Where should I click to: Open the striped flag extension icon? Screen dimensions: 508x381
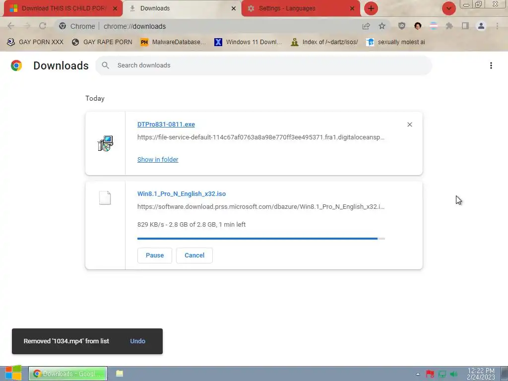434,26
